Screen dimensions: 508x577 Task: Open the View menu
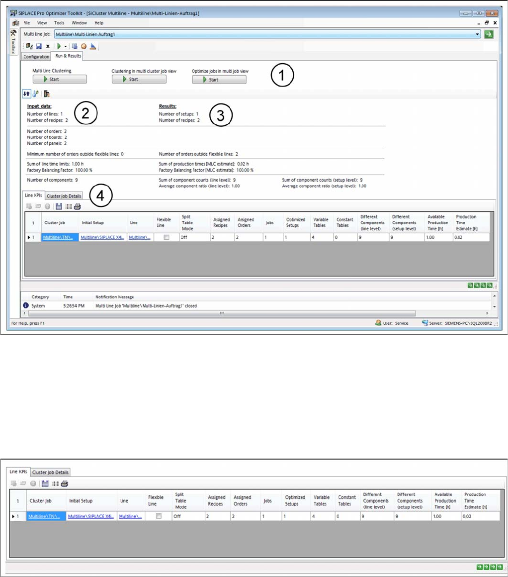click(42, 23)
